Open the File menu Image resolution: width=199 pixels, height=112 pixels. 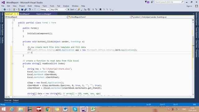coord(3,6)
